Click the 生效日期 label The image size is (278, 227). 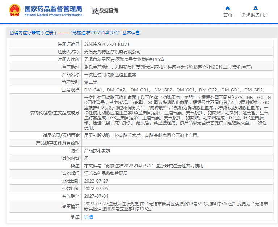point(71,189)
